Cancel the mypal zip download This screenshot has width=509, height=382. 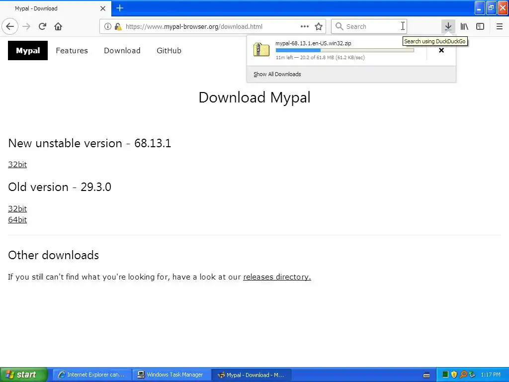point(441,50)
